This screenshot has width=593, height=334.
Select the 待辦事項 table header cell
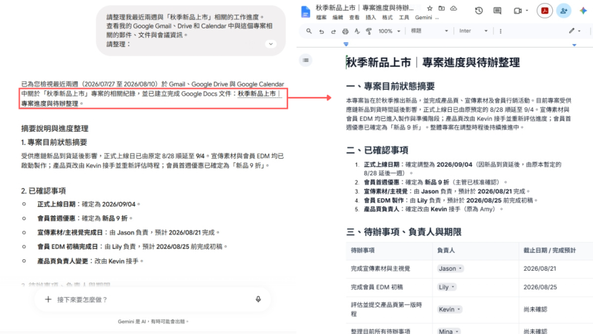pos(389,251)
